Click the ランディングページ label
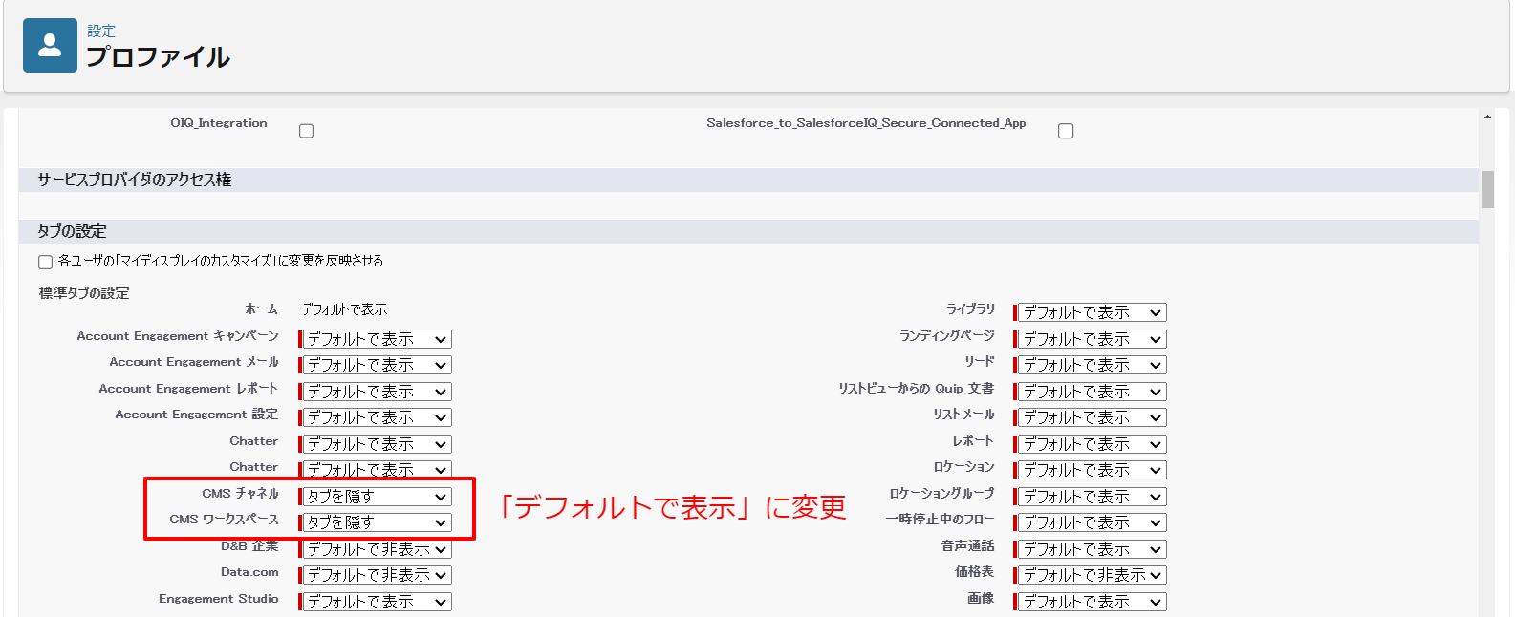Viewport: 1515px width, 617px height. point(947,336)
